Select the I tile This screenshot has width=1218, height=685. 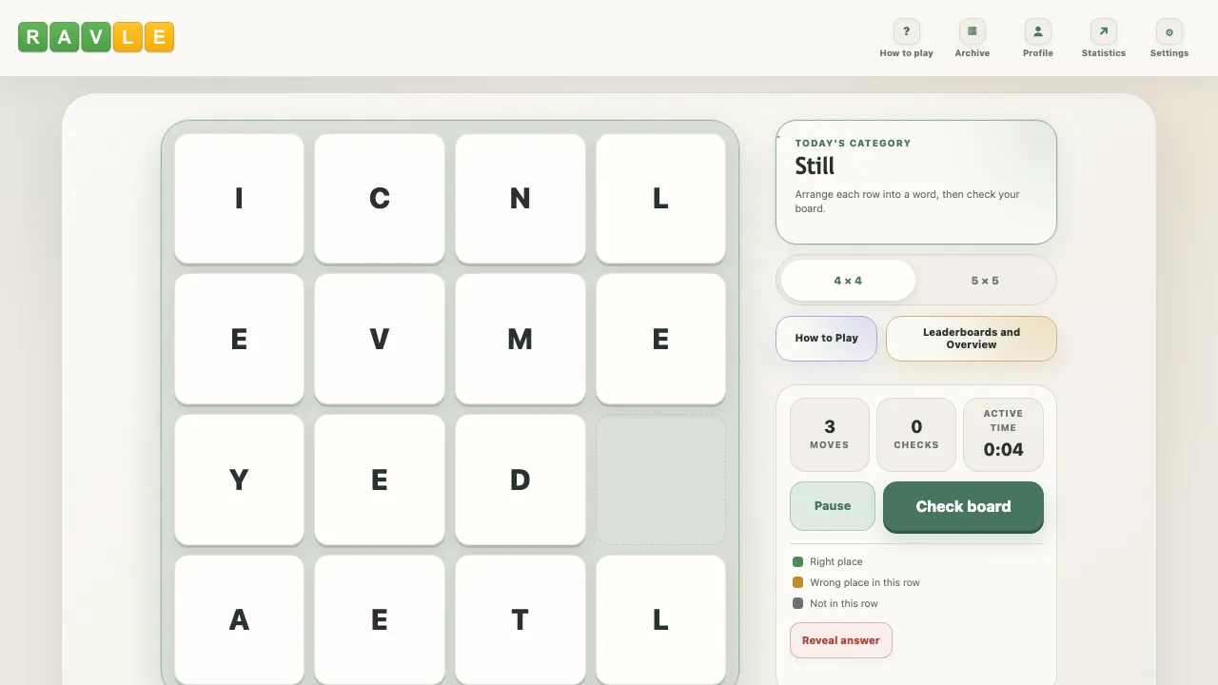click(x=239, y=198)
